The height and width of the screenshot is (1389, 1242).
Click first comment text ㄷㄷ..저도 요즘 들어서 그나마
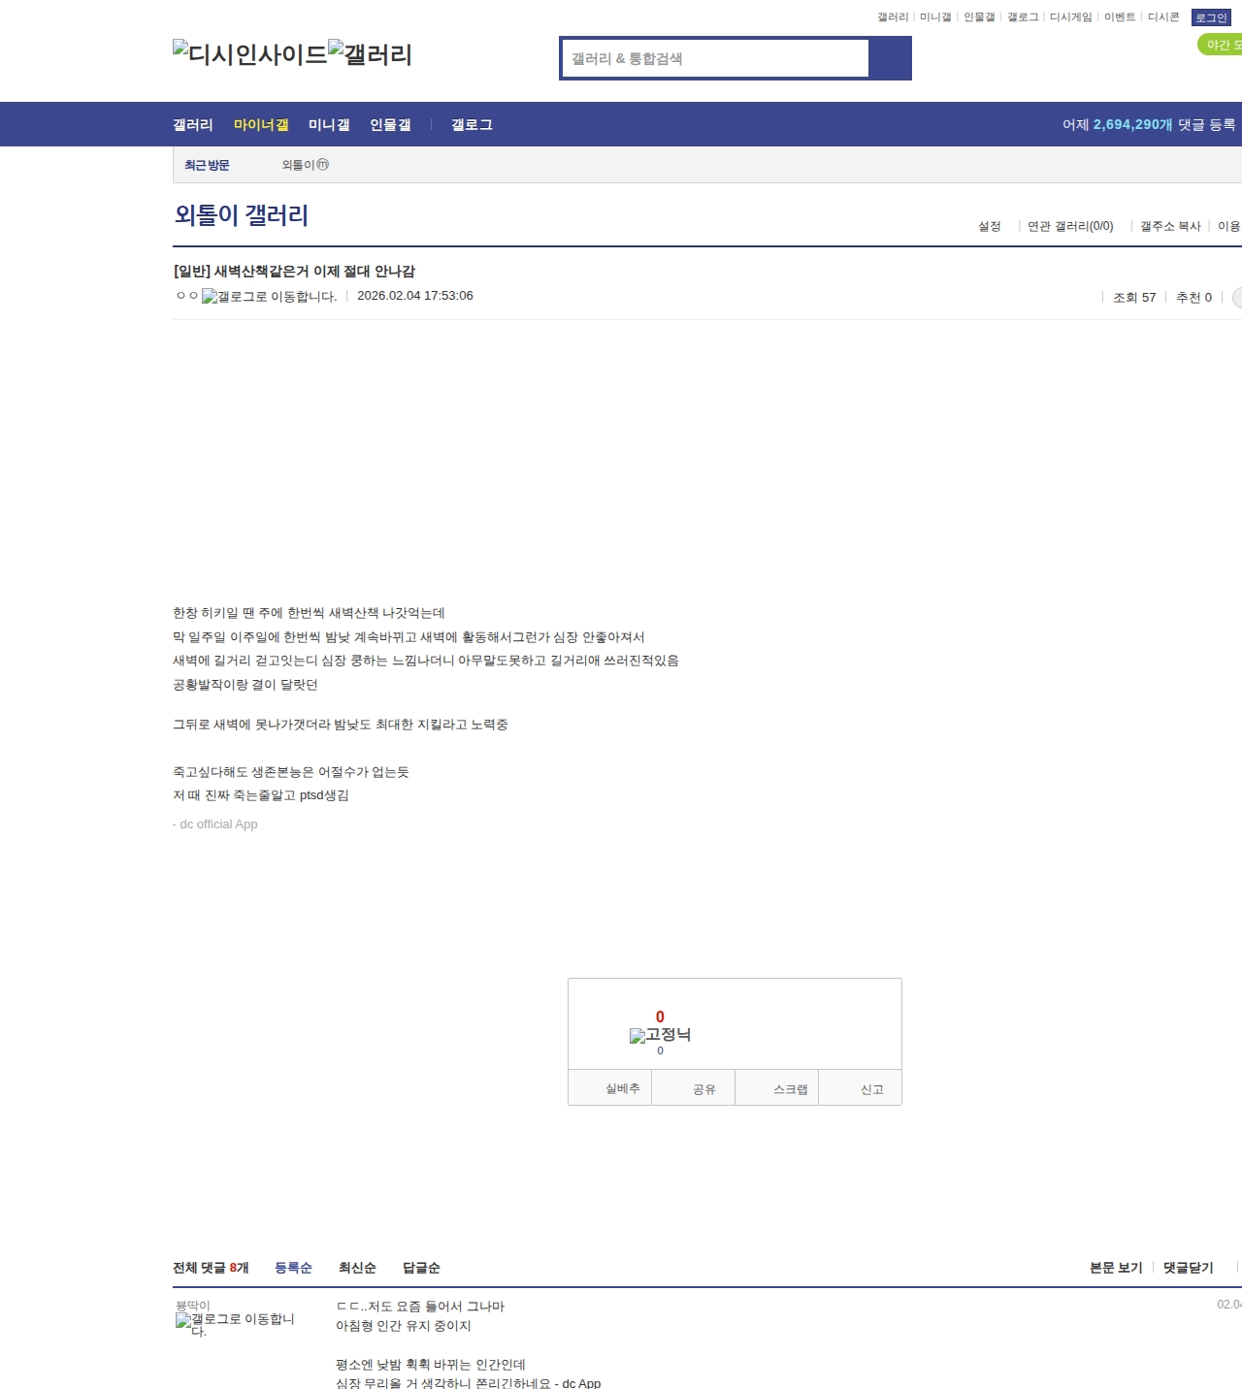click(420, 1307)
